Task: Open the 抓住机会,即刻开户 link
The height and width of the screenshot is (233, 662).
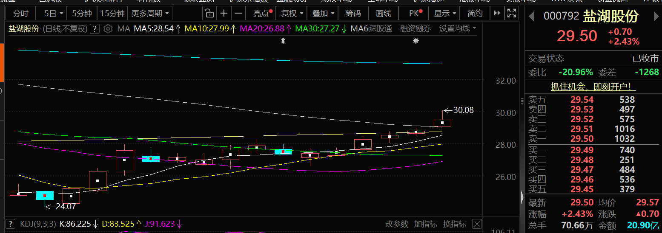Action: tap(593, 87)
